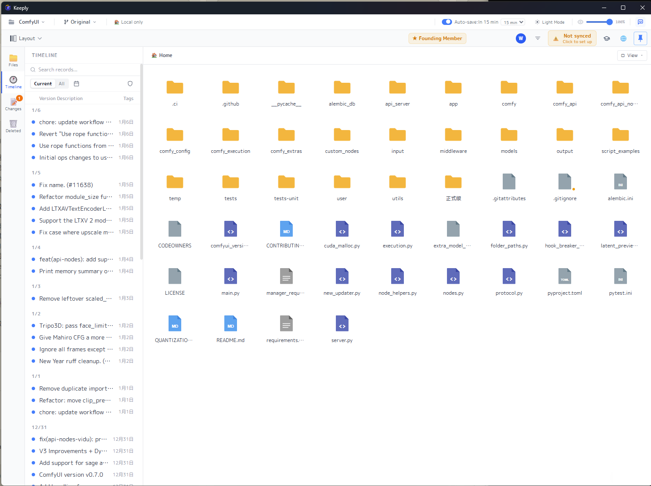
Task: Open the 15 min auto-save interval dropdown
Action: point(513,22)
